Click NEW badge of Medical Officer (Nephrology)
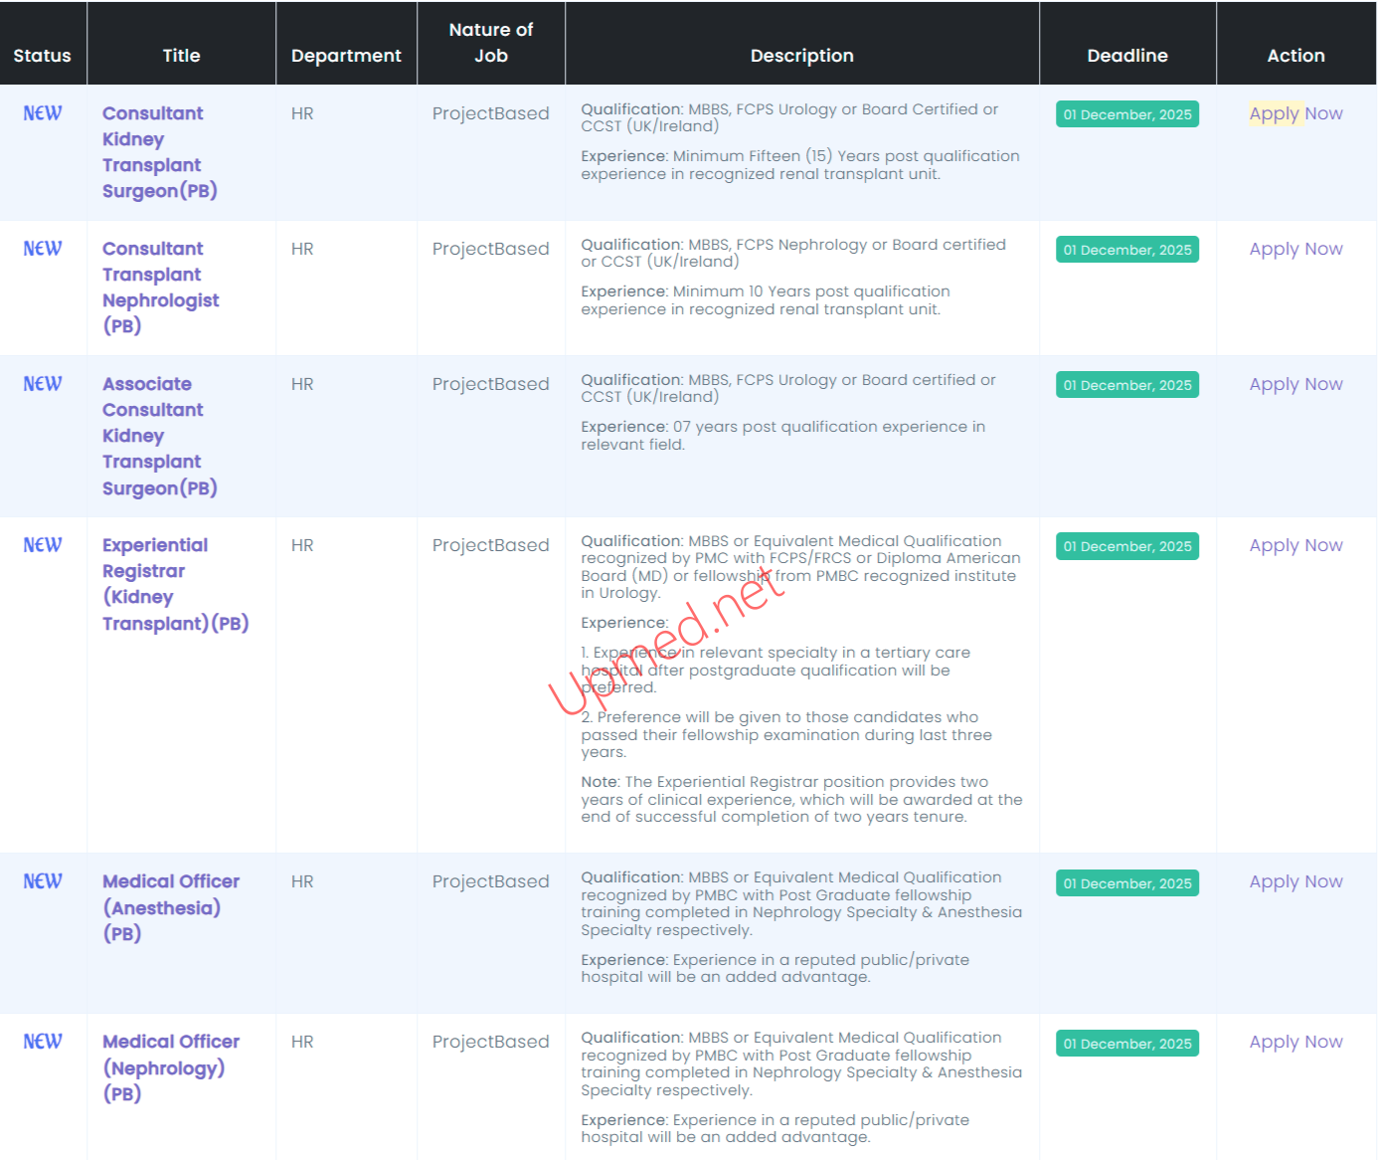The width and height of the screenshot is (1378, 1160). click(43, 1042)
